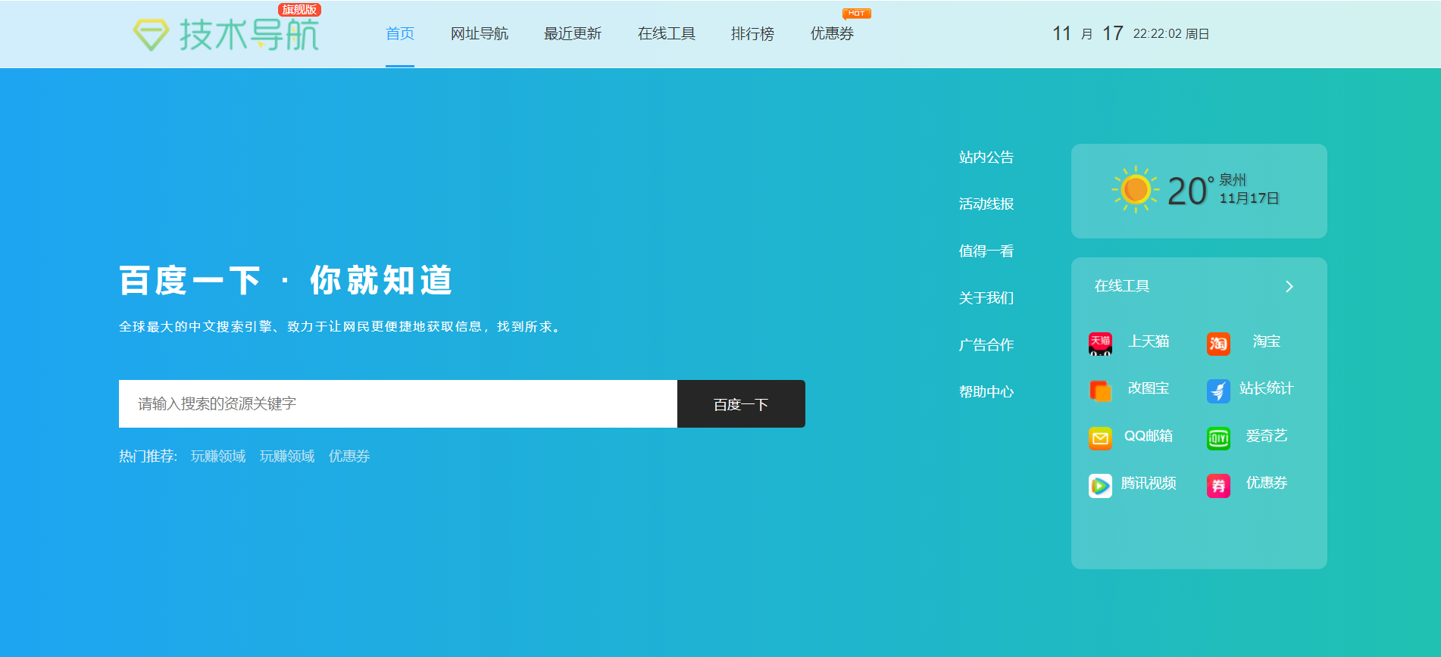
Task: Click the sunny weather icon
Action: 1135,190
